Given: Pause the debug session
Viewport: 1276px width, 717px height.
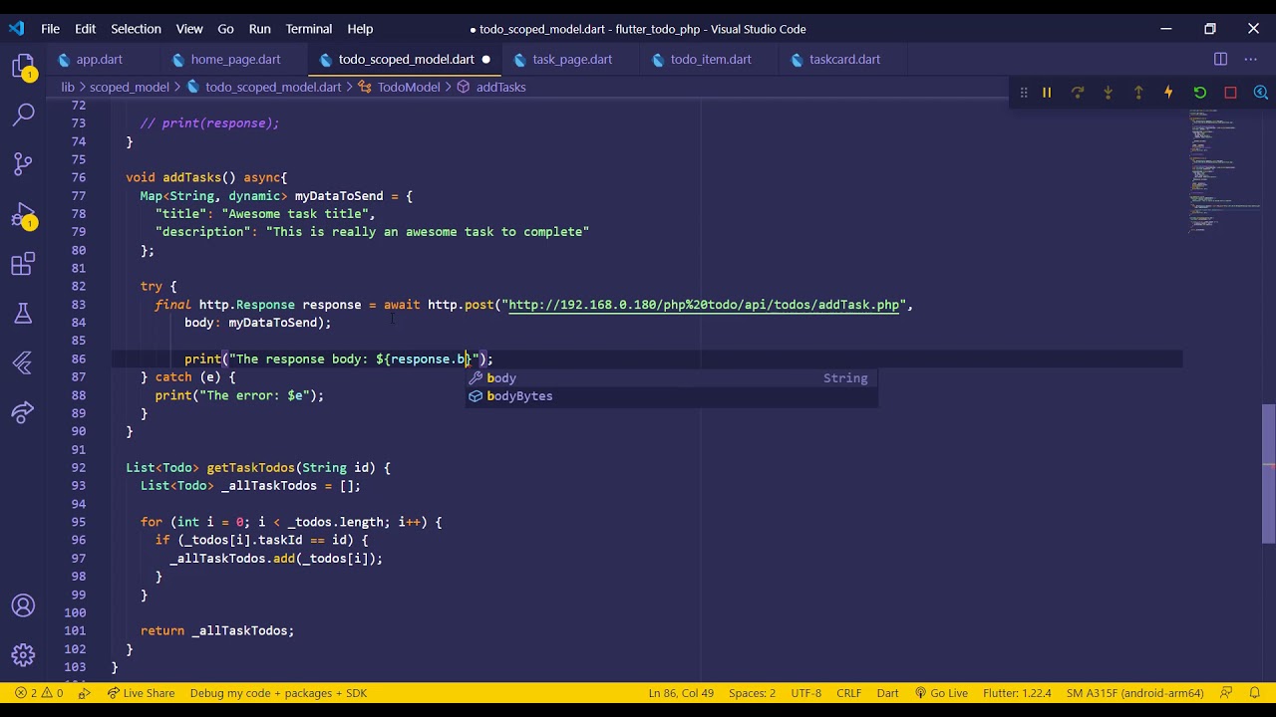Looking at the screenshot, I should [1047, 93].
